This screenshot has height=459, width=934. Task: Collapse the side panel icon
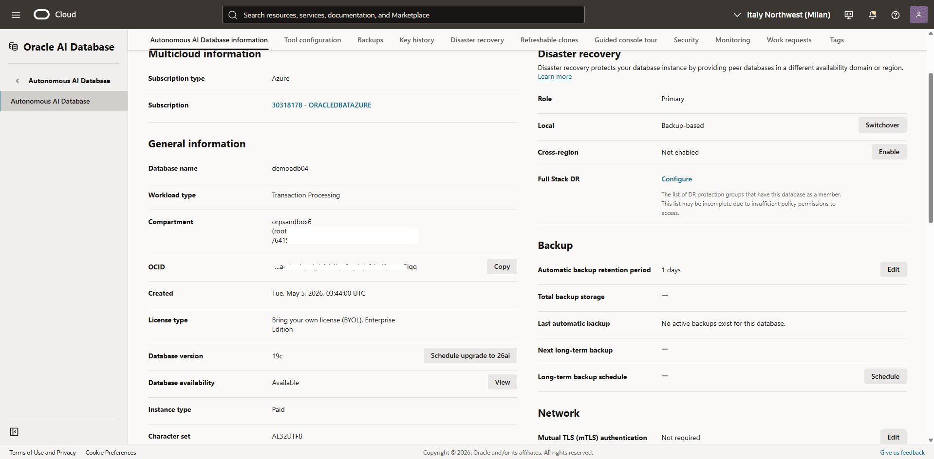[x=14, y=432]
